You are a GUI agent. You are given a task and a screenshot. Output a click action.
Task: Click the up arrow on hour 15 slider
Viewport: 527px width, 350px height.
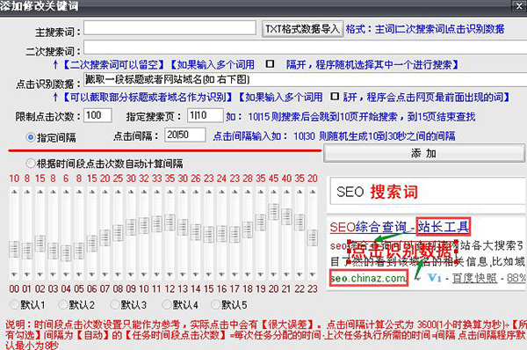pyautogui.click(x=209, y=192)
